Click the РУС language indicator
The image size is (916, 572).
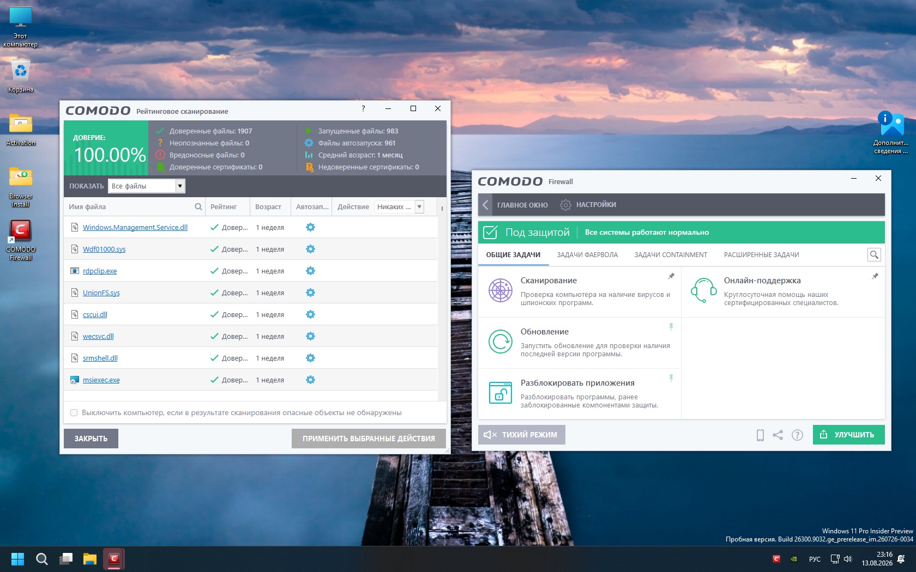(x=815, y=559)
